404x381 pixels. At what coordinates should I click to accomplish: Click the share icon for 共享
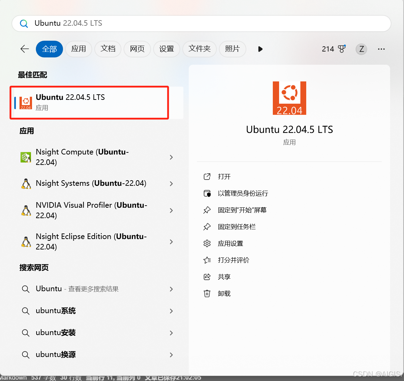click(207, 277)
